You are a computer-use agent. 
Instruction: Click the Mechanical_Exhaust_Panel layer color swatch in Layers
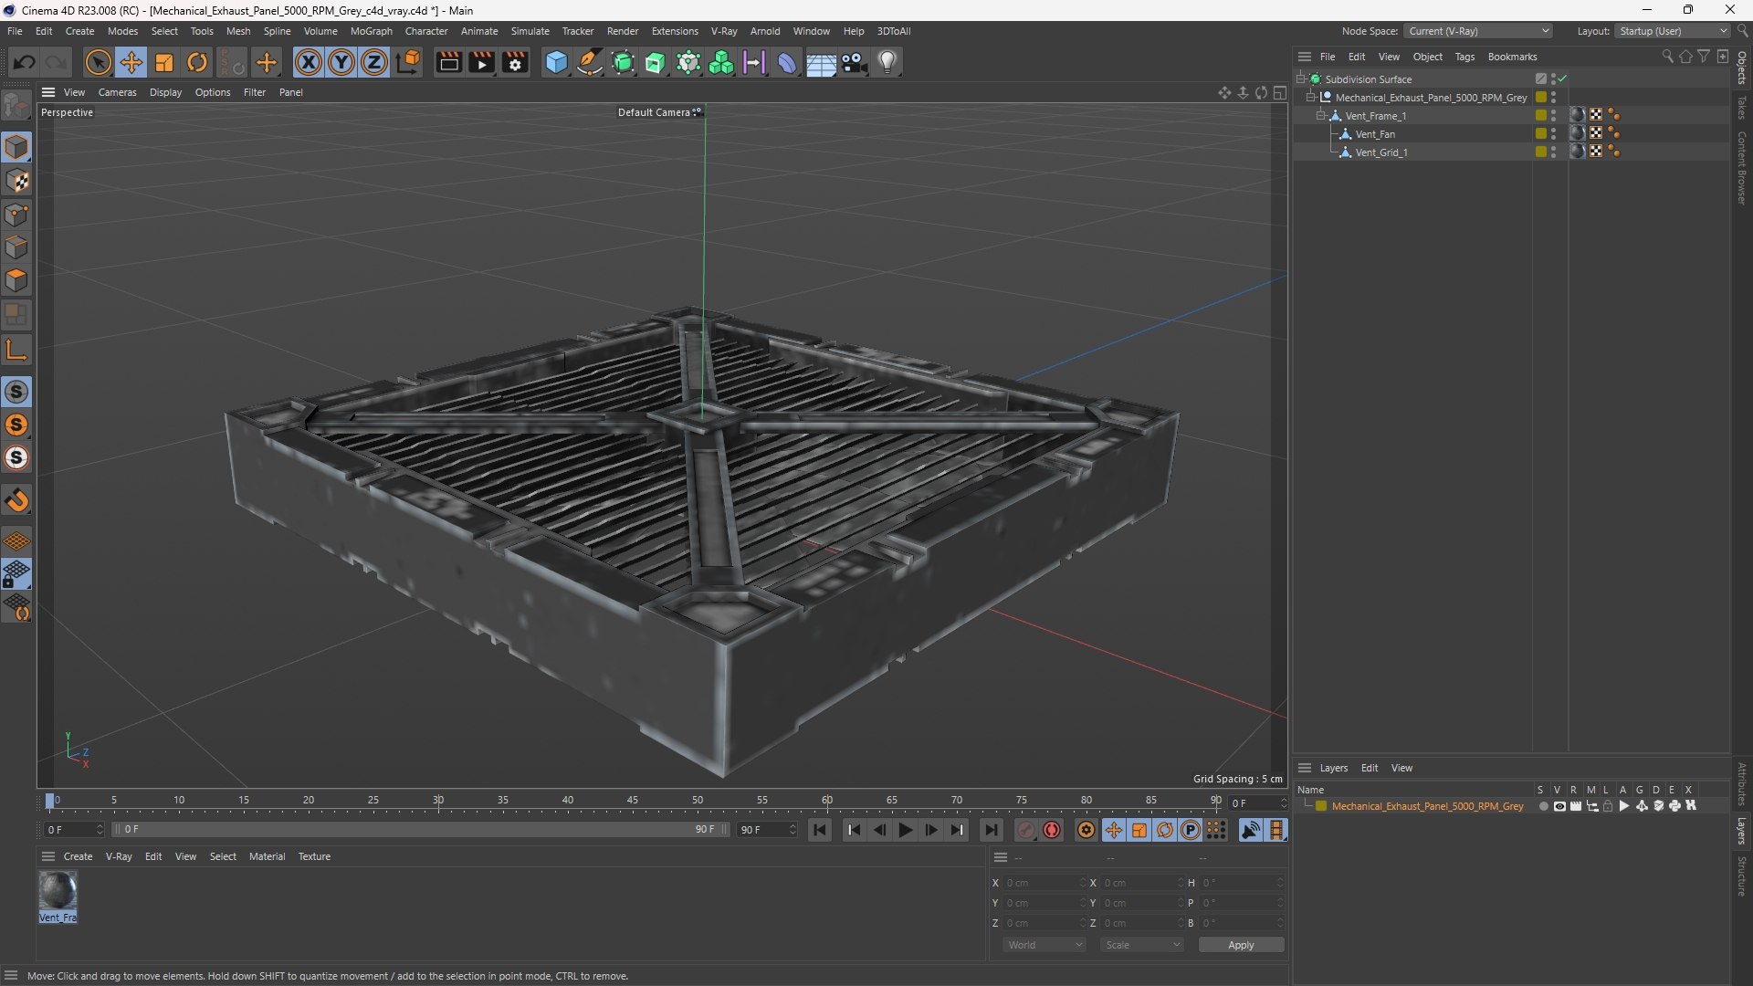coord(1321,806)
